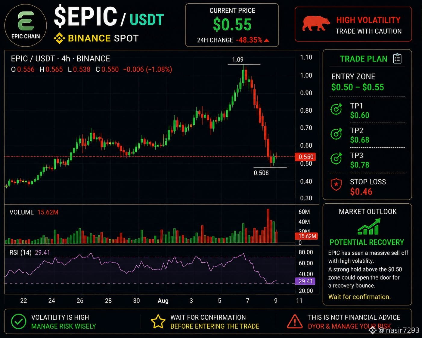
Task: Click the large green $0.55 current price
Action: 232,25
